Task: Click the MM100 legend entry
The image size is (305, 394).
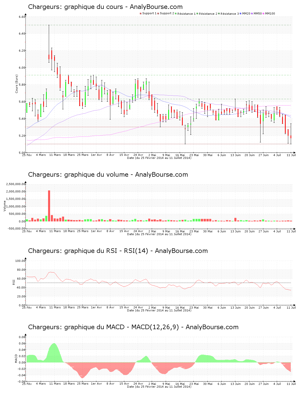Action: pyautogui.click(x=270, y=13)
